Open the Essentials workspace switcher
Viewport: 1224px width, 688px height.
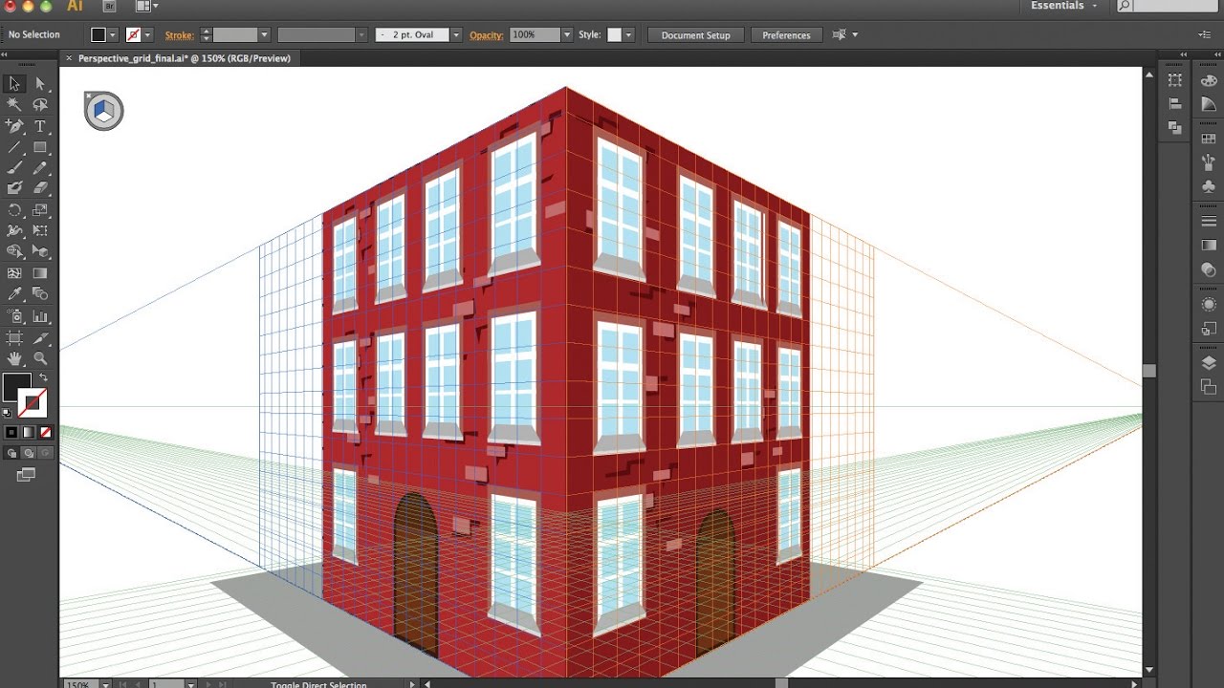(x=1063, y=6)
